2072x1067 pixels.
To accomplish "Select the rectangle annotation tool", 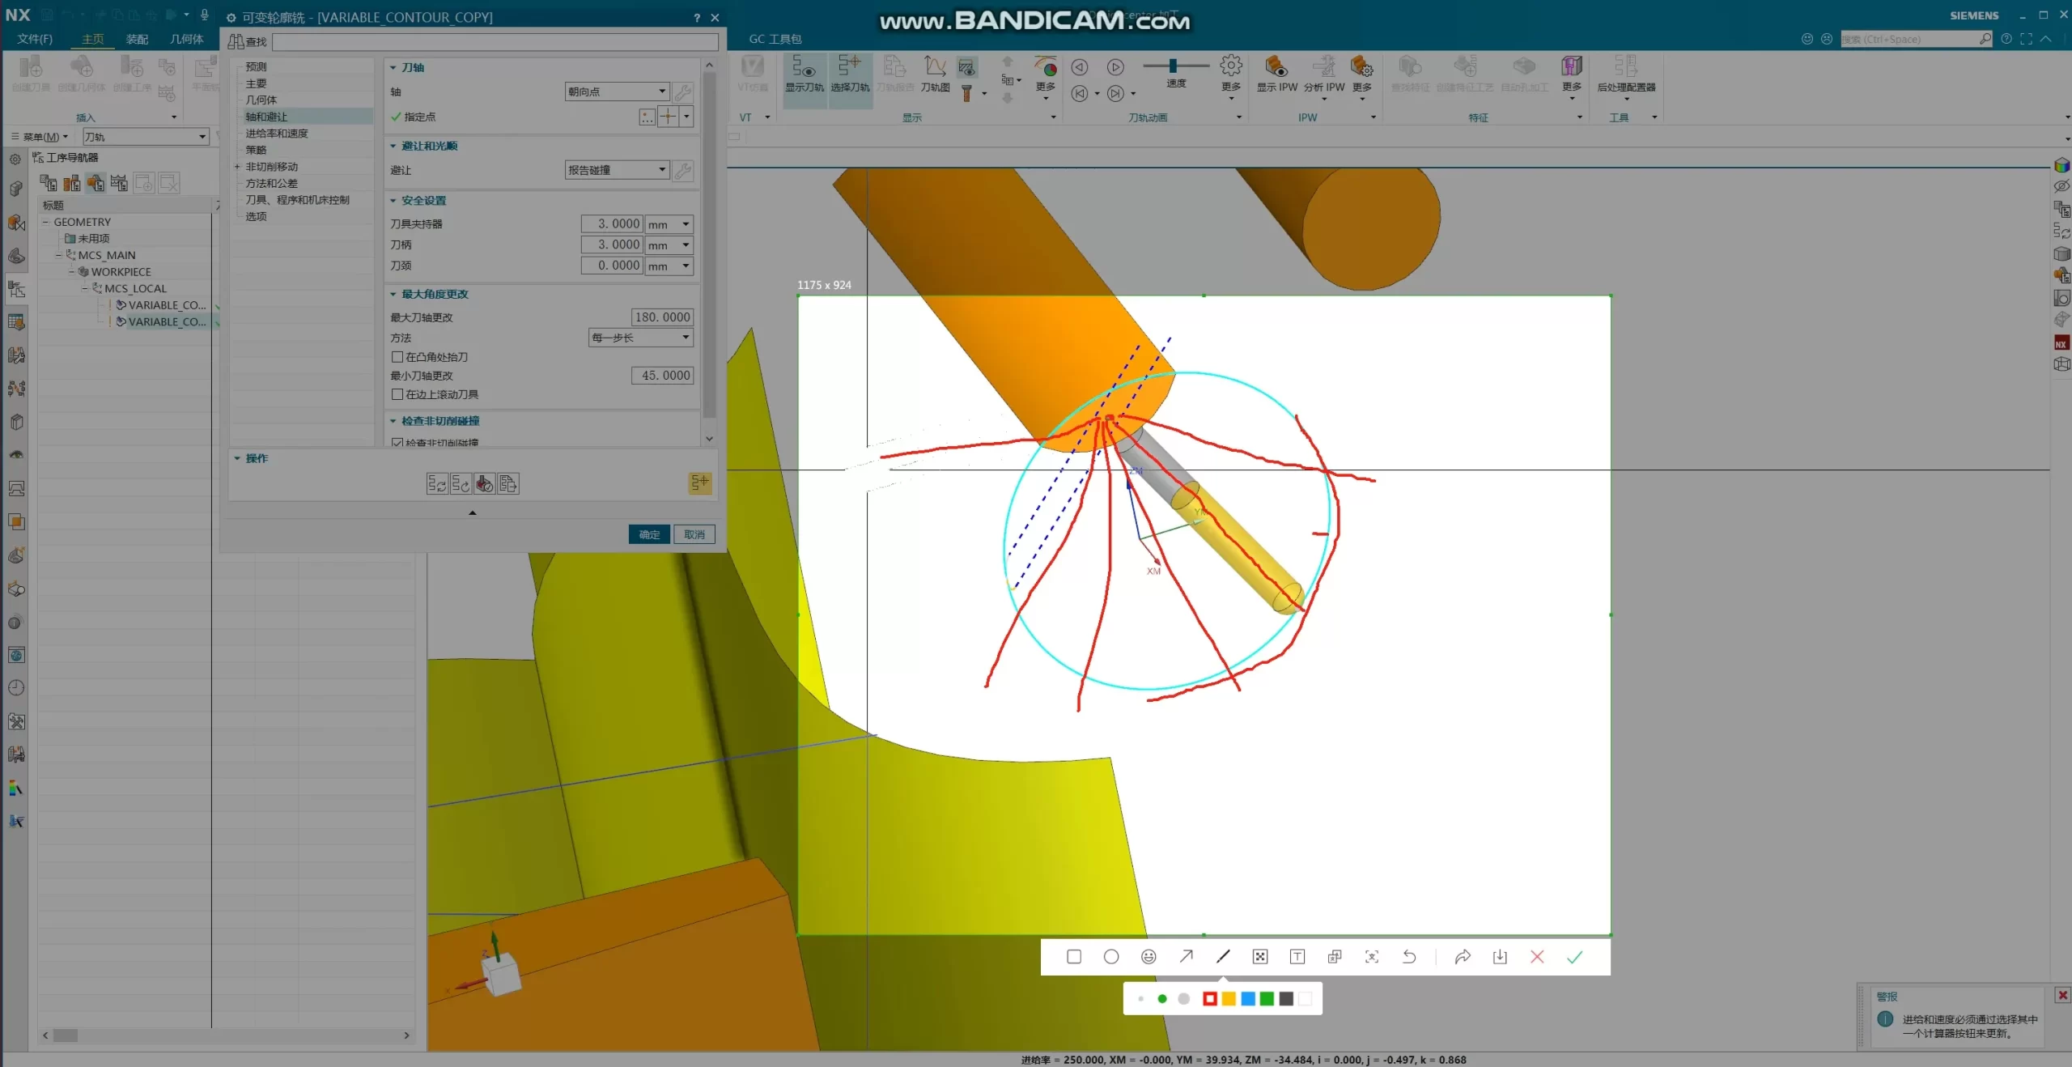I will tap(1074, 957).
